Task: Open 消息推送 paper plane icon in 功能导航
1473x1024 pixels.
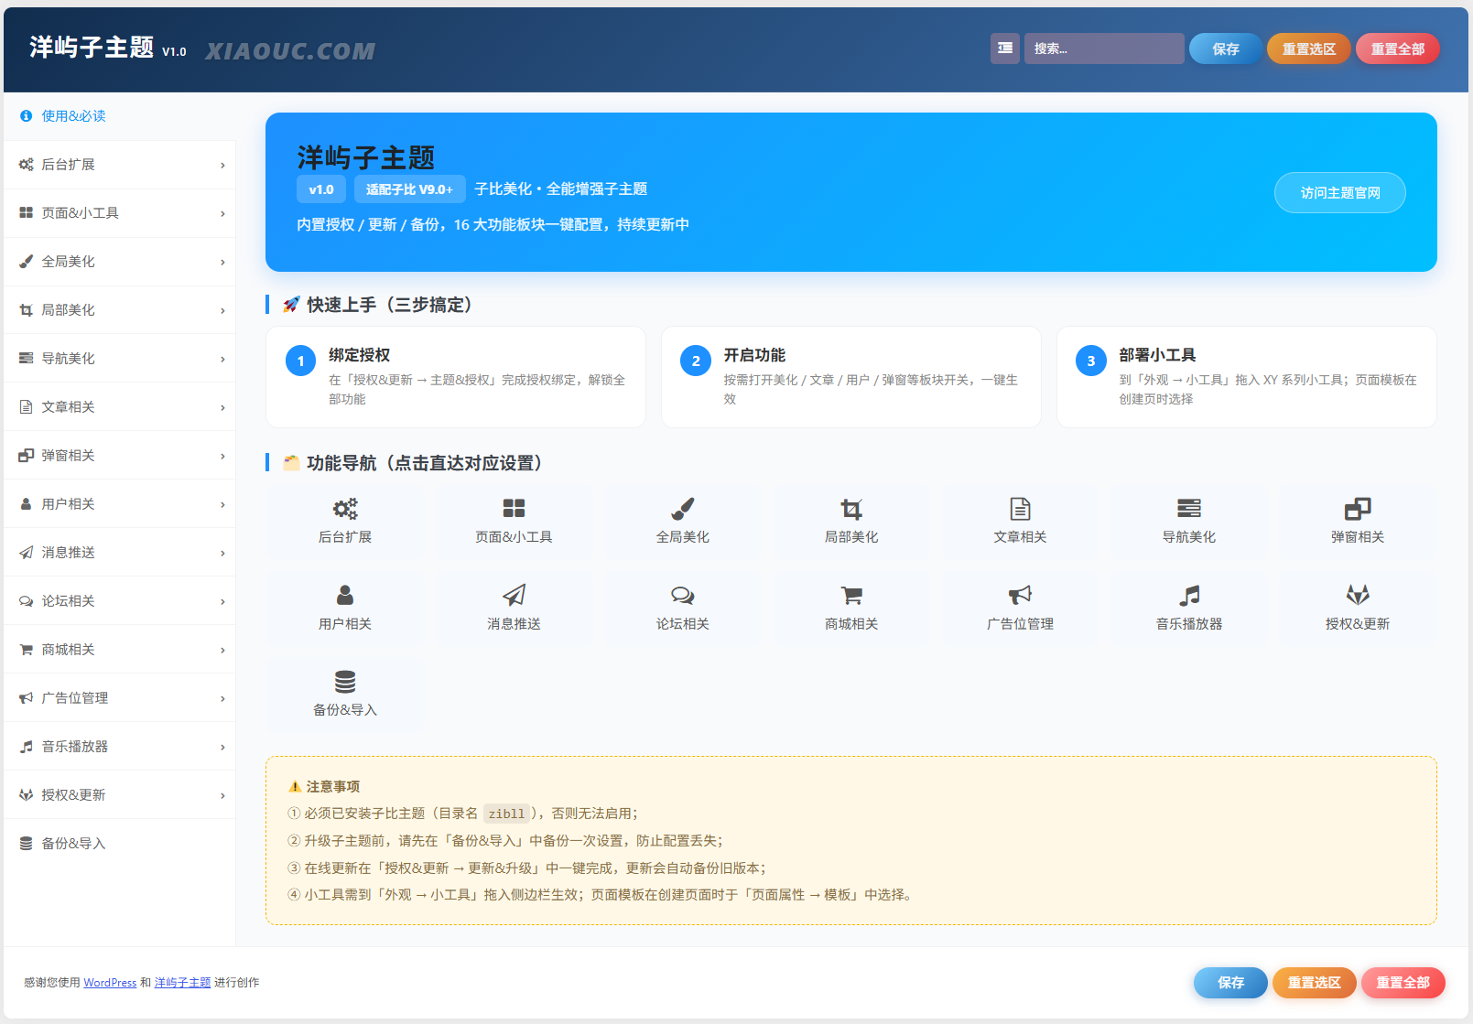Action: point(514,595)
